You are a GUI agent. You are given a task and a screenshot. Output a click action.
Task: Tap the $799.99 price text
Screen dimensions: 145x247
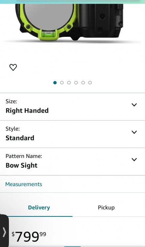[29, 236]
